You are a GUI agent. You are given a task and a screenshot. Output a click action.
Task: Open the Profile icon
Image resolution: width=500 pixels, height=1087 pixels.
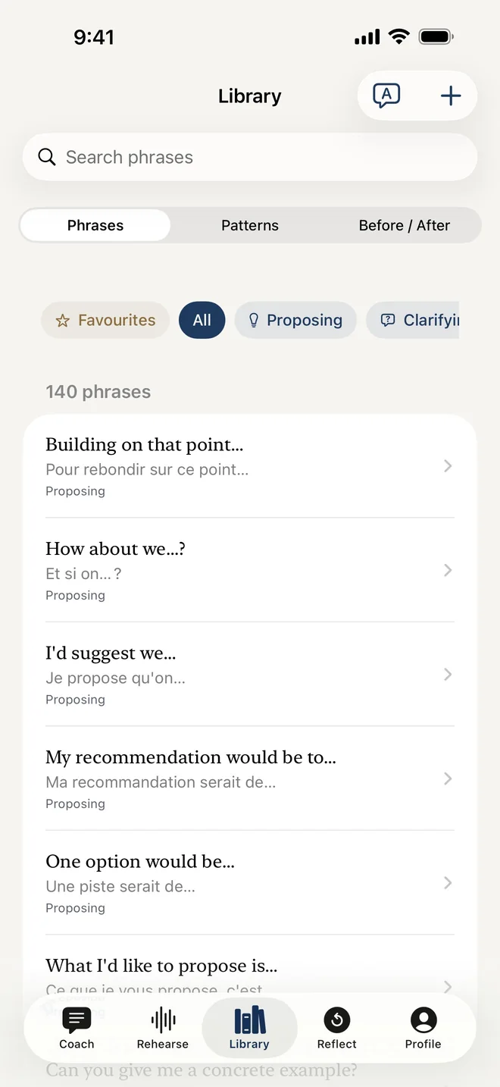tap(423, 1020)
